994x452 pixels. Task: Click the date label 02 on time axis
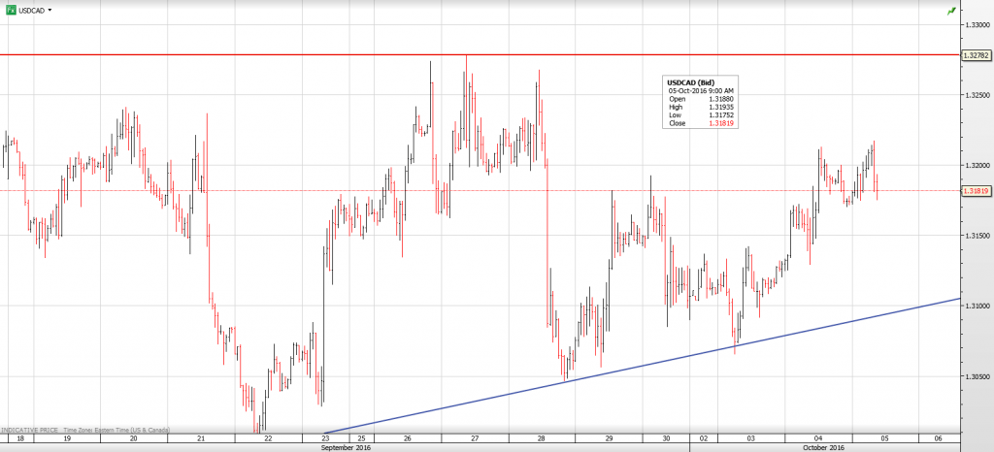tap(704, 438)
